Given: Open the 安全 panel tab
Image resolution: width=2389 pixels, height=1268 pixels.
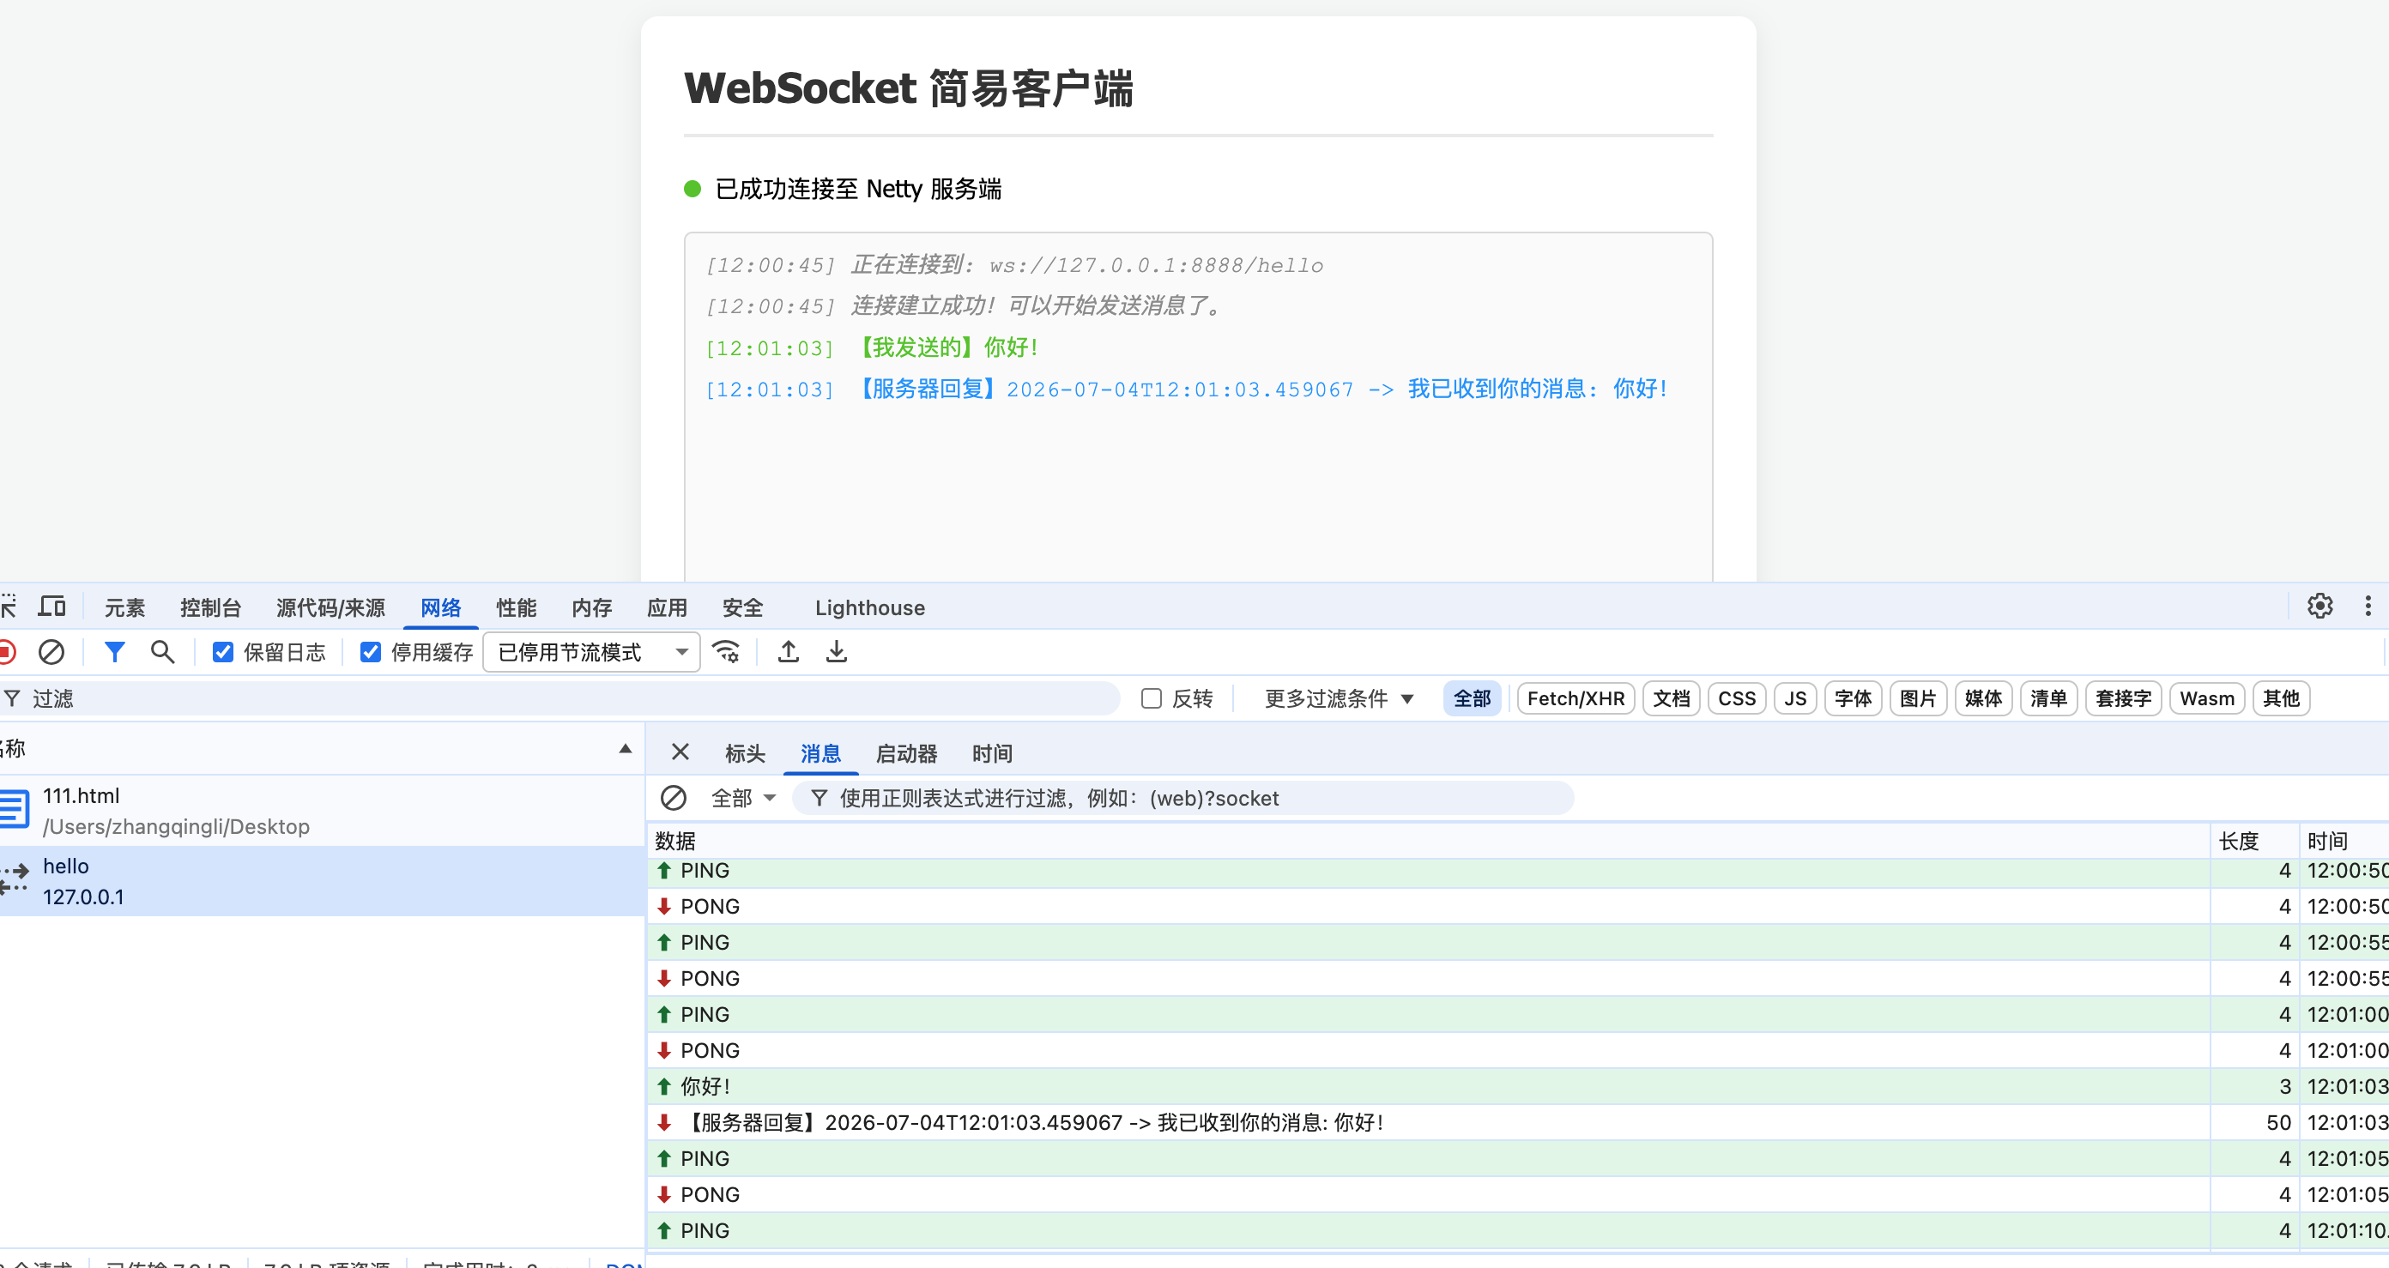Looking at the screenshot, I should coord(743,607).
